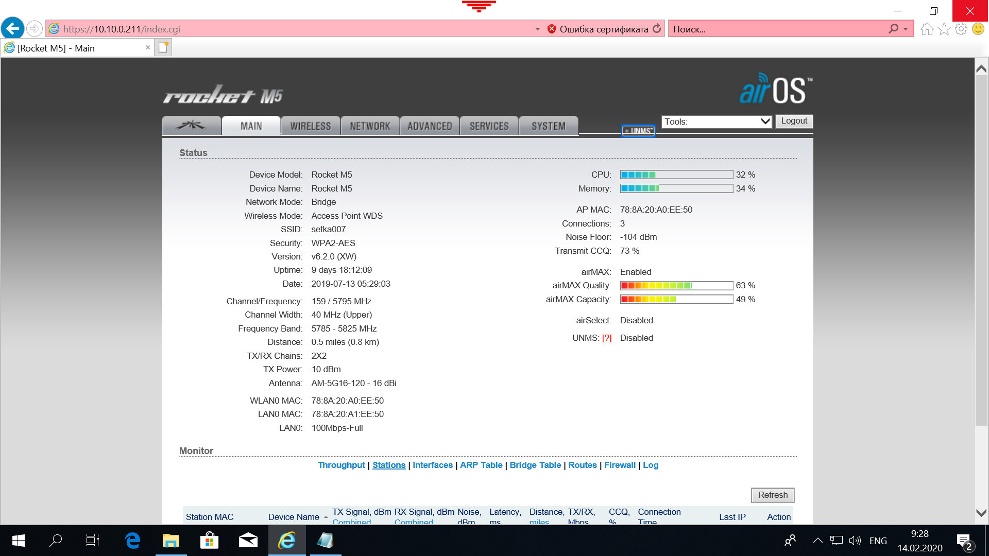Click the browser back arrow
Image resolution: width=989 pixels, height=556 pixels.
click(x=13, y=29)
